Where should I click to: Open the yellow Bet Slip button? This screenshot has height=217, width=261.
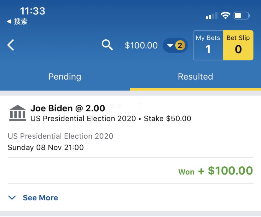pos(238,45)
